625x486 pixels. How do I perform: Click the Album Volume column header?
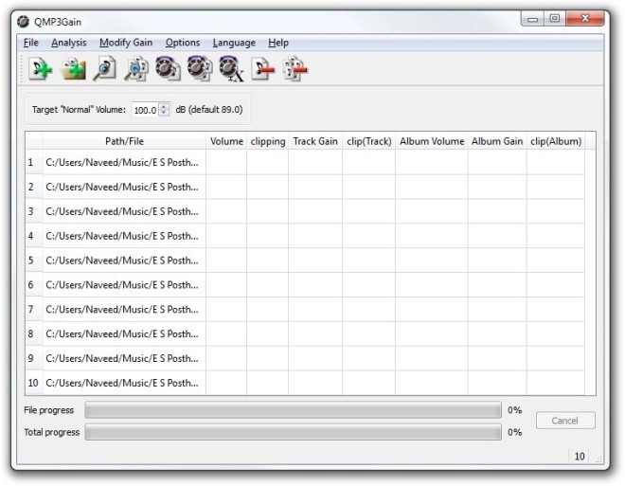click(x=432, y=141)
